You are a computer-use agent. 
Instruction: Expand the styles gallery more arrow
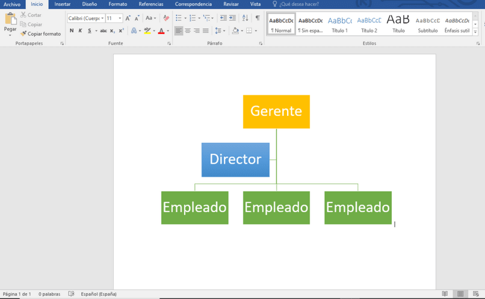point(475,32)
